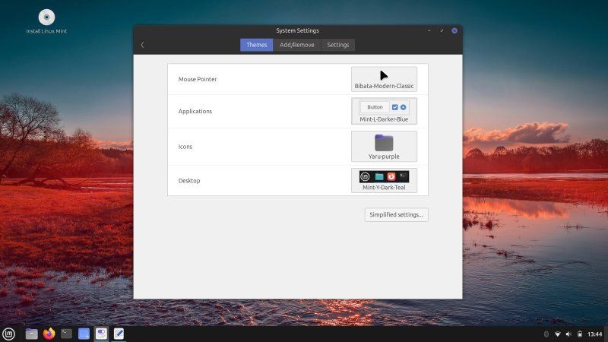This screenshot has width=608, height=342.
Task: Open the muted volume applet
Action: point(568,334)
